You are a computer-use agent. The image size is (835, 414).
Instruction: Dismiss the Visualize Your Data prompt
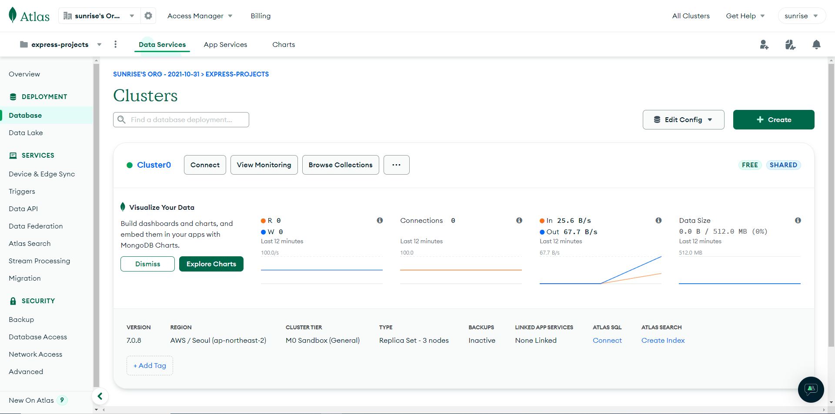(147, 264)
